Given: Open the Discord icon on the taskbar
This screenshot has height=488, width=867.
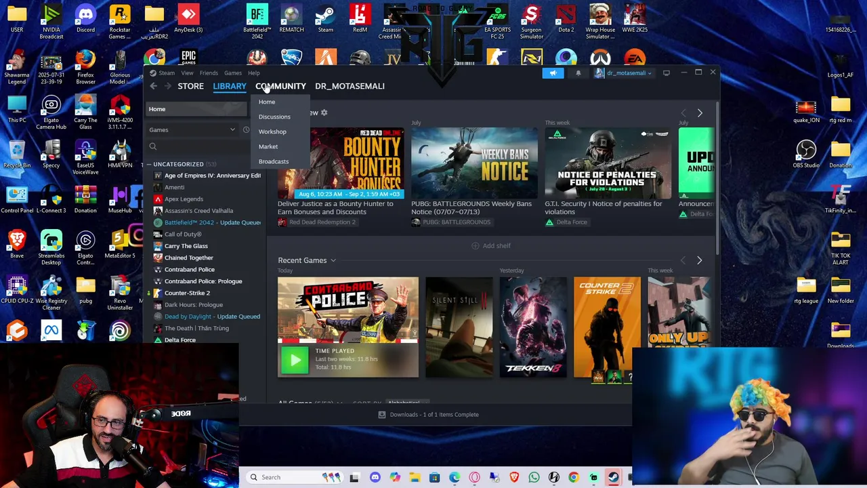Looking at the screenshot, I should tap(375, 477).
